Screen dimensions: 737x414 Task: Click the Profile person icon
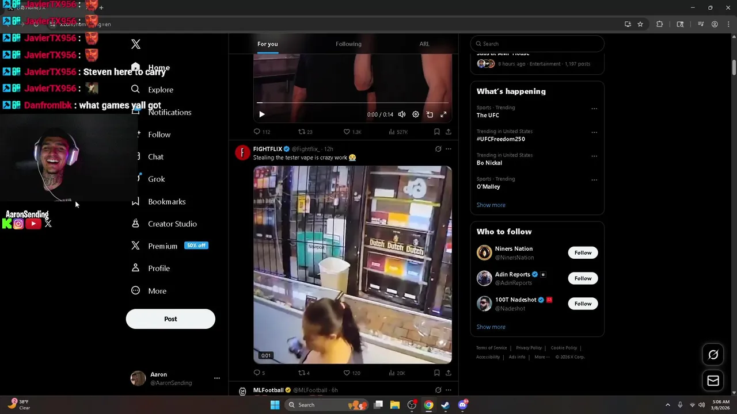[x=135, y=268]
